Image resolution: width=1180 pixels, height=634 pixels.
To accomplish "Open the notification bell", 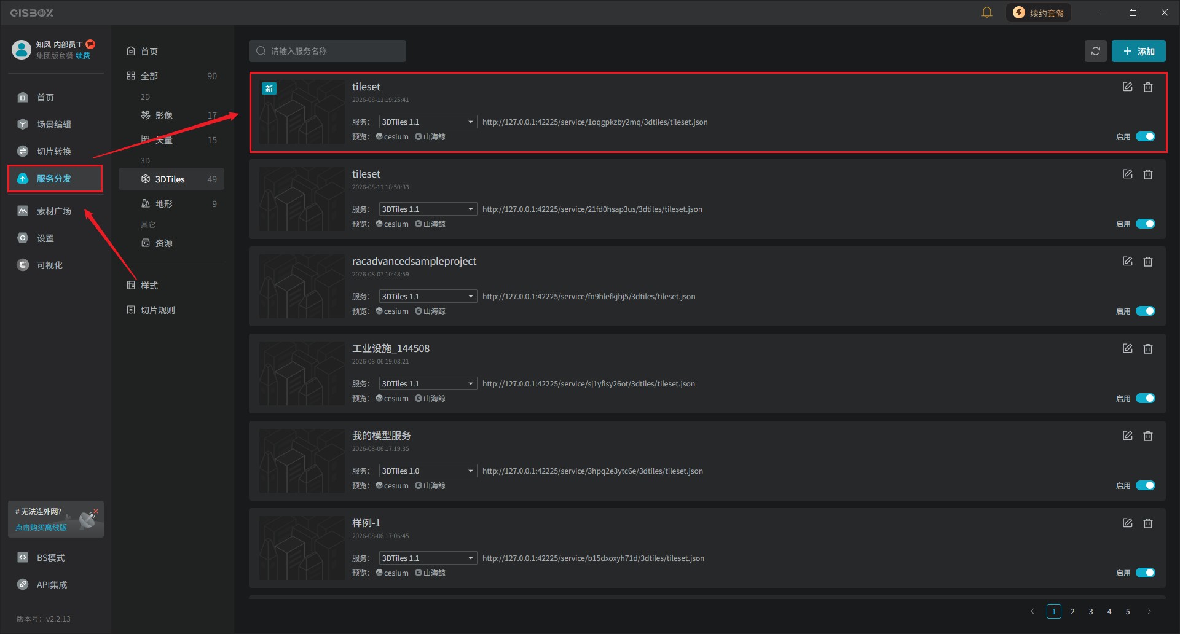I will tap(987, 12).
